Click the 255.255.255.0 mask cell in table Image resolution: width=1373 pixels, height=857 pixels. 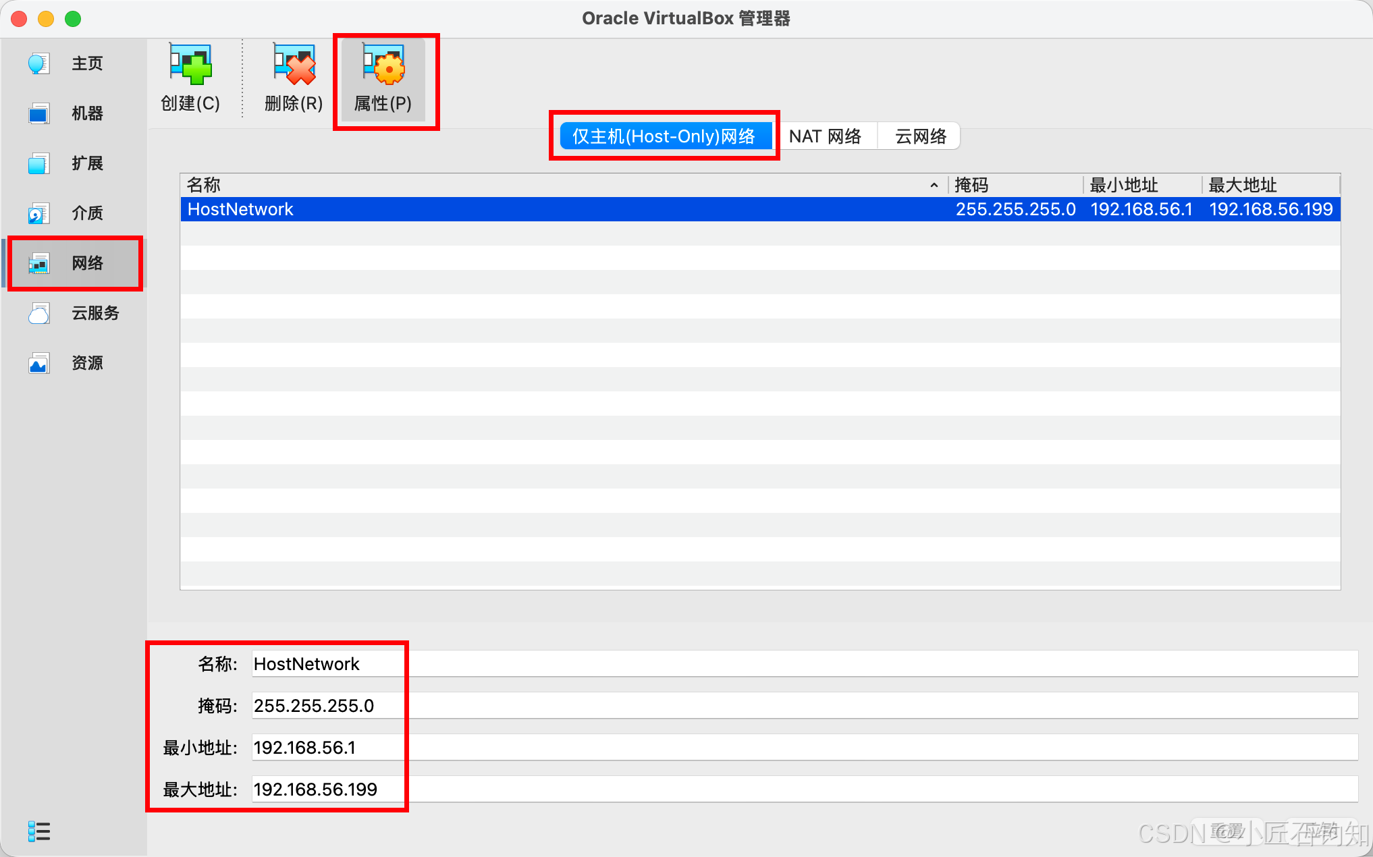[1015, 209]
